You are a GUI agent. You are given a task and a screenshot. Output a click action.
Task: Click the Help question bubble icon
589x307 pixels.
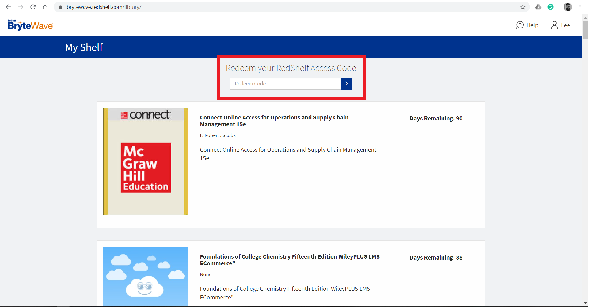click(x=520, y=25)
